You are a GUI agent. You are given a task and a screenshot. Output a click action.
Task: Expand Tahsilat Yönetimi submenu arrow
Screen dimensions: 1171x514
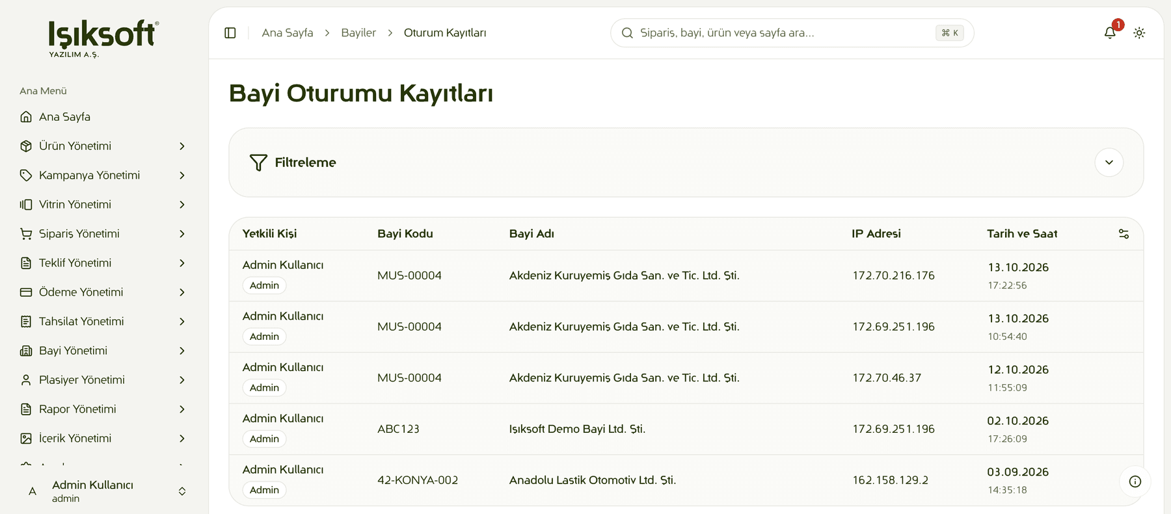point(182,322)
